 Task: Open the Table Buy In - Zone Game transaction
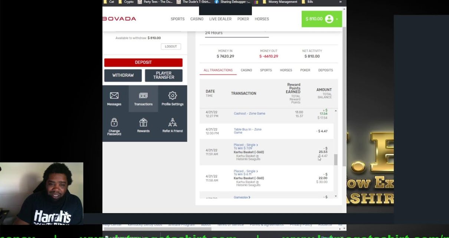point(248,131)
